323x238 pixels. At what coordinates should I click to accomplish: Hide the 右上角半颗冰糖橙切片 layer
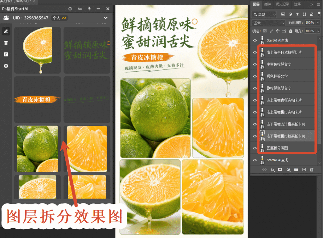point(255,53)
